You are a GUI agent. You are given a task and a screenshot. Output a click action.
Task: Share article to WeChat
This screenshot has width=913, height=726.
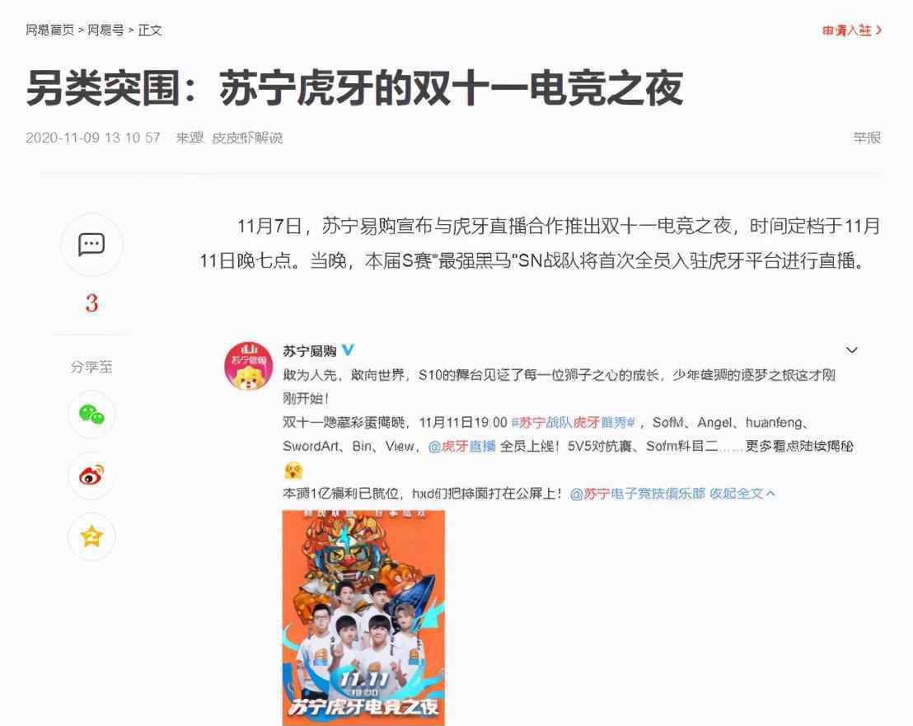click(91, 415)
